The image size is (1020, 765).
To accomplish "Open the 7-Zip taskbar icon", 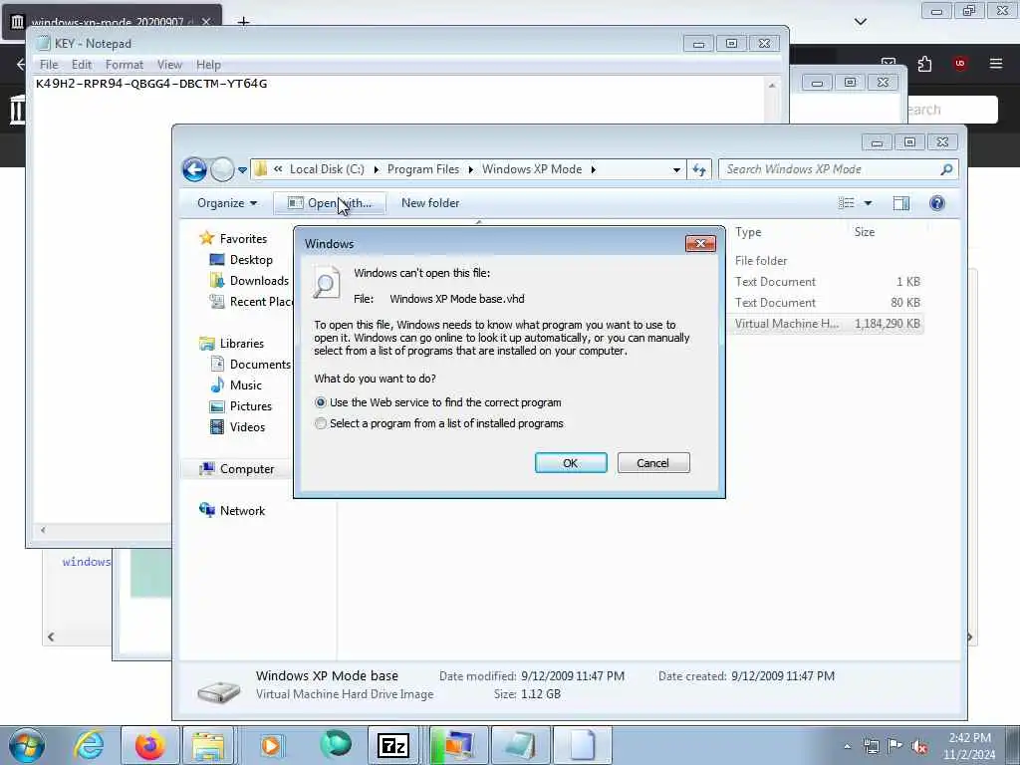I will (393, 745).
